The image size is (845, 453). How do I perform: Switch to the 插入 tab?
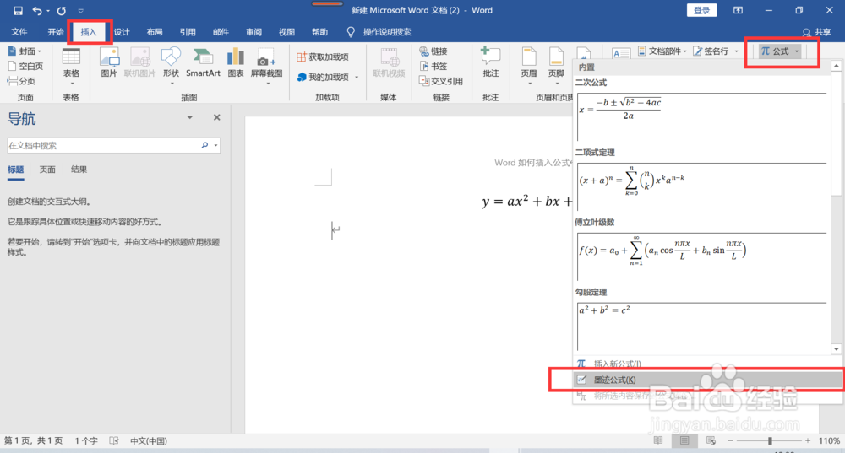[89, 32]
